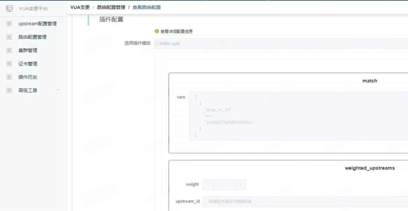Click the VUA变更平台 logo icon

(9, 9)
